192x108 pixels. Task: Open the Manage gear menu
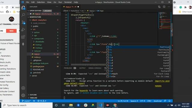[23, 95]
